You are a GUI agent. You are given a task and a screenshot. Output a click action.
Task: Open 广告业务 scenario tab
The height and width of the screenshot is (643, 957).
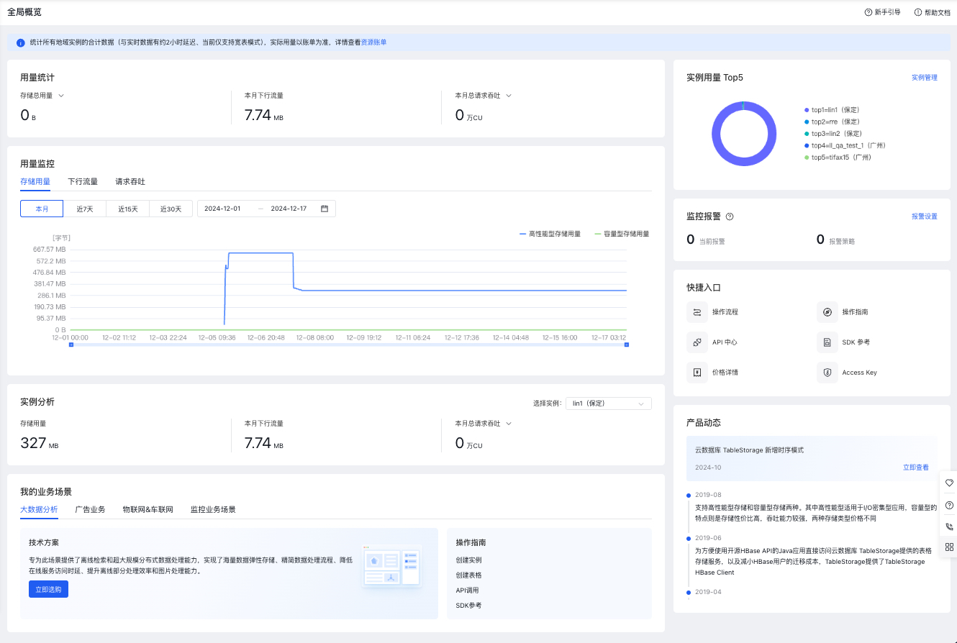point(90,509)
